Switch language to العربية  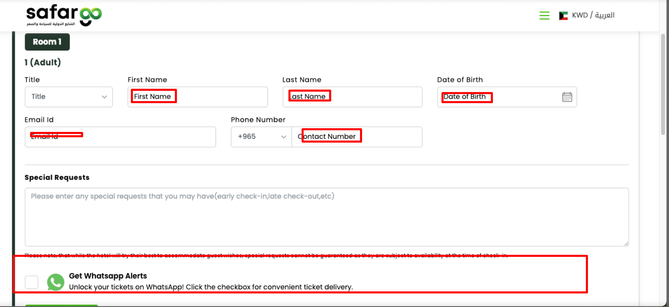(x=604, y=15)
